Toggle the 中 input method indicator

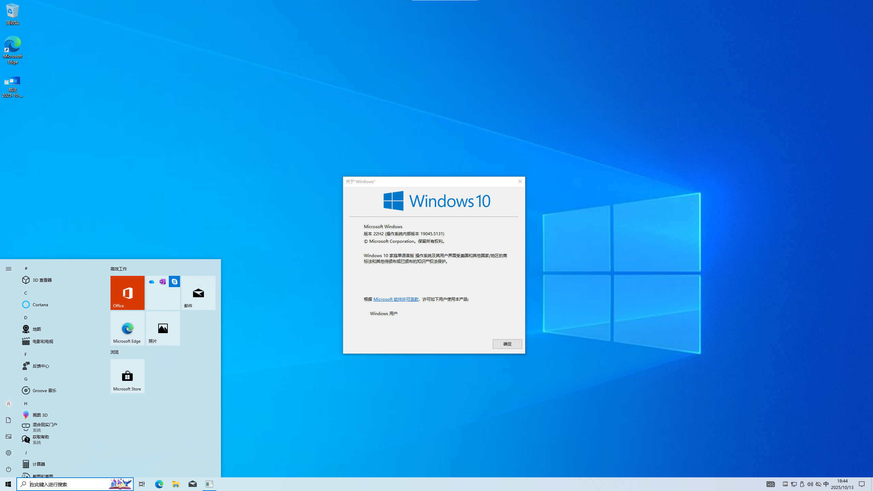pos(826,484)
